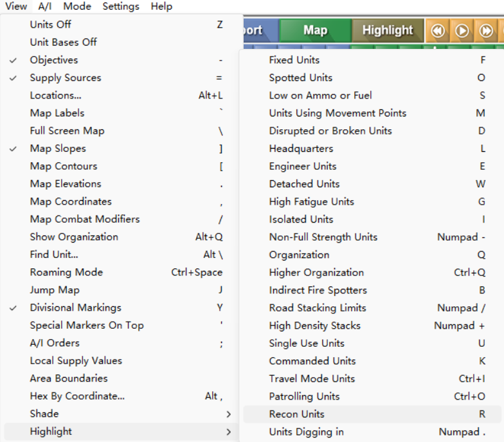
Task: Select Low on Ammo or Fuel
Action: [x=320, y=95]
